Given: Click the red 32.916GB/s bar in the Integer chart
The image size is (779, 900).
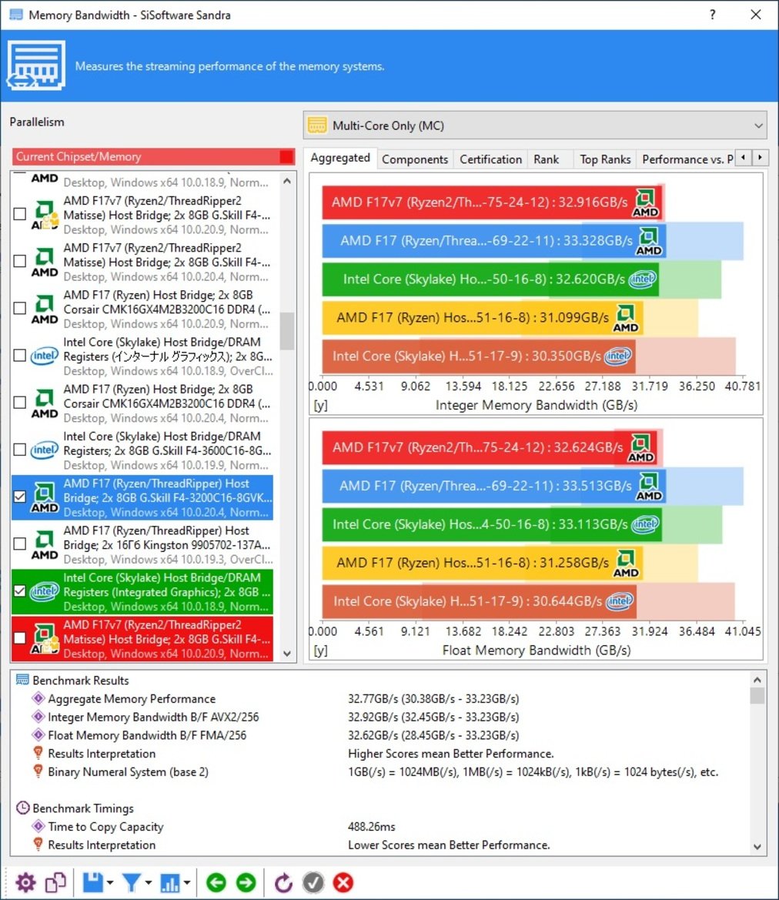Looking at the screenshot, I should [x=492, y=202].
